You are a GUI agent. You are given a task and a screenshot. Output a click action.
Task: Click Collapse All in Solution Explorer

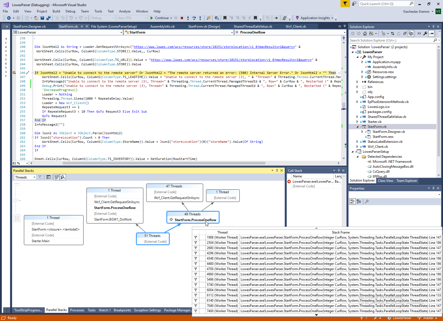(405, 33)
